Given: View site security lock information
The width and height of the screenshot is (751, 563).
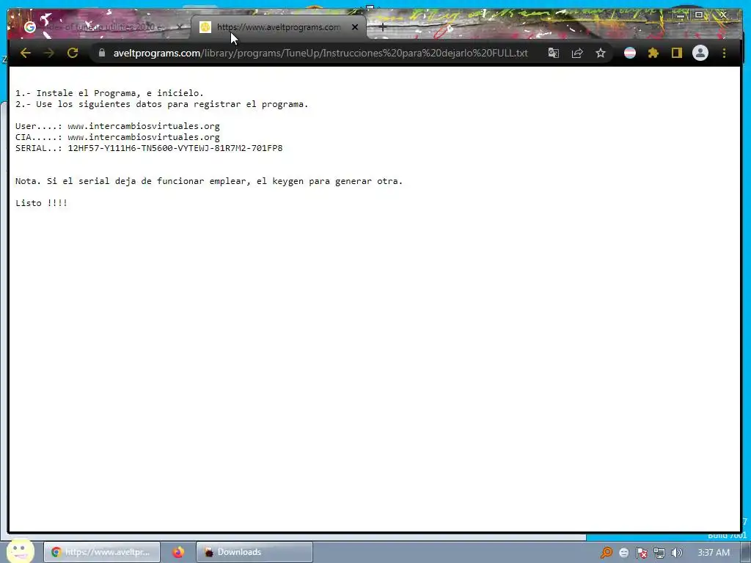Looking at the screenshot, I should pos(101,53).
